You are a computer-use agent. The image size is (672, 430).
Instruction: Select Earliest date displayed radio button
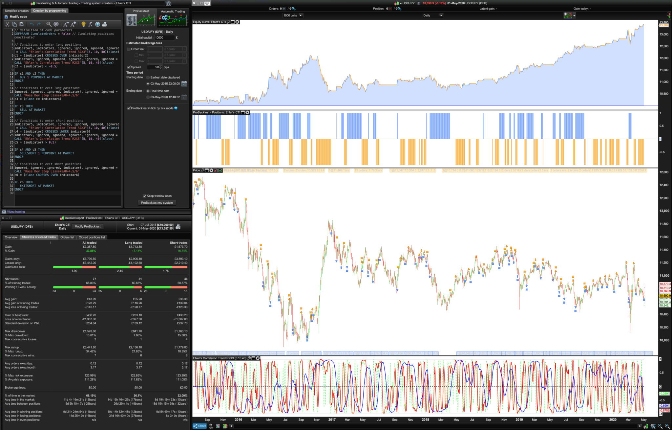click(x=148, y=78)
